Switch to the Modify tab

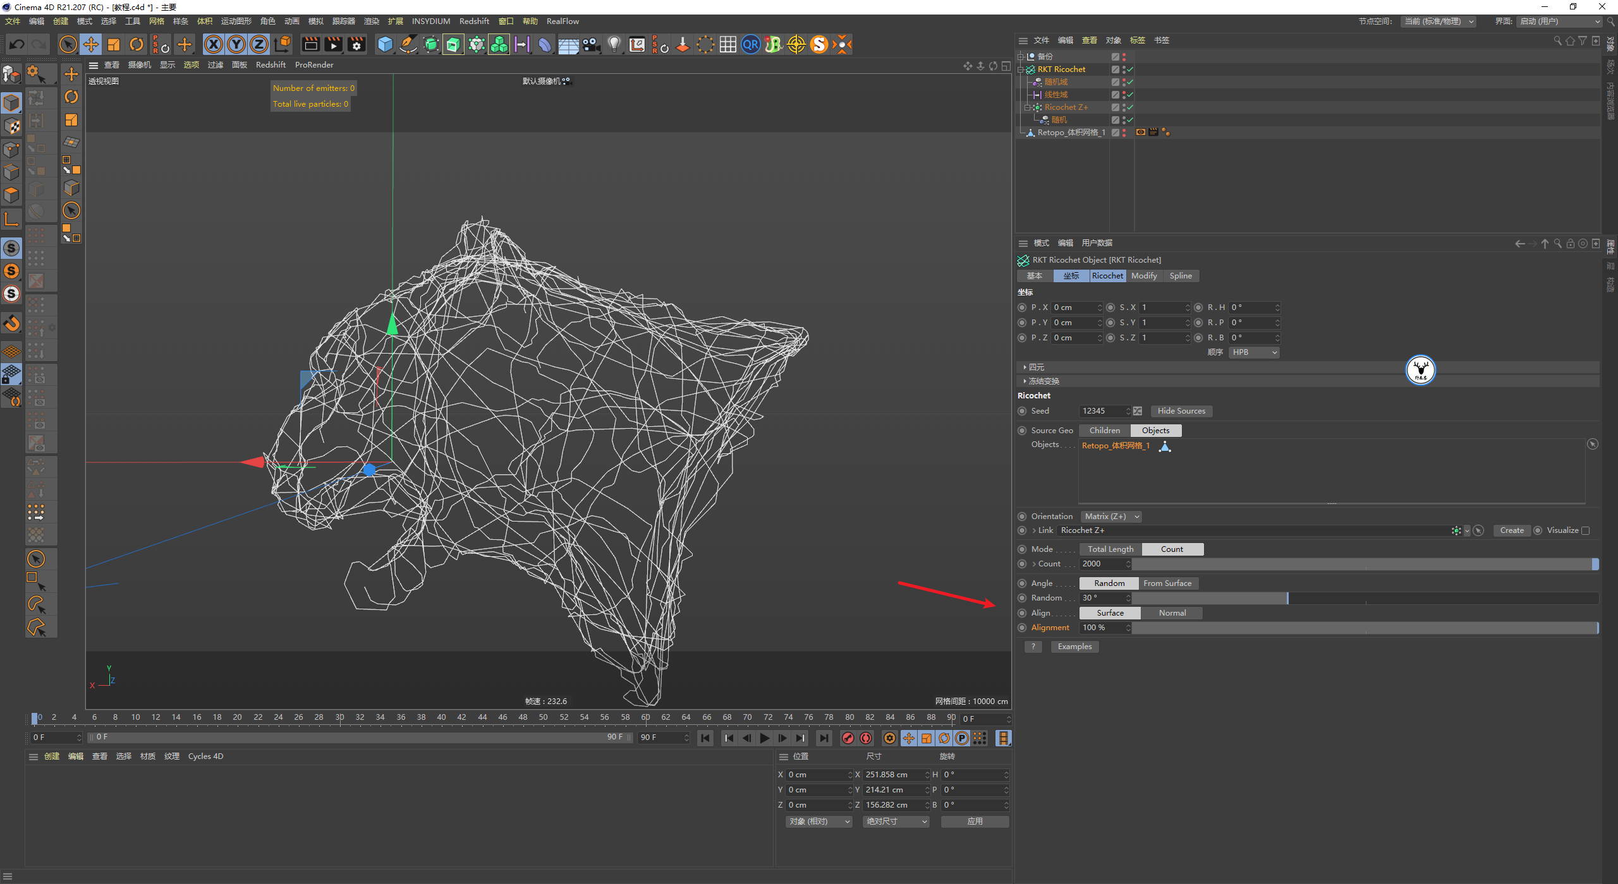click(1144, 276)
